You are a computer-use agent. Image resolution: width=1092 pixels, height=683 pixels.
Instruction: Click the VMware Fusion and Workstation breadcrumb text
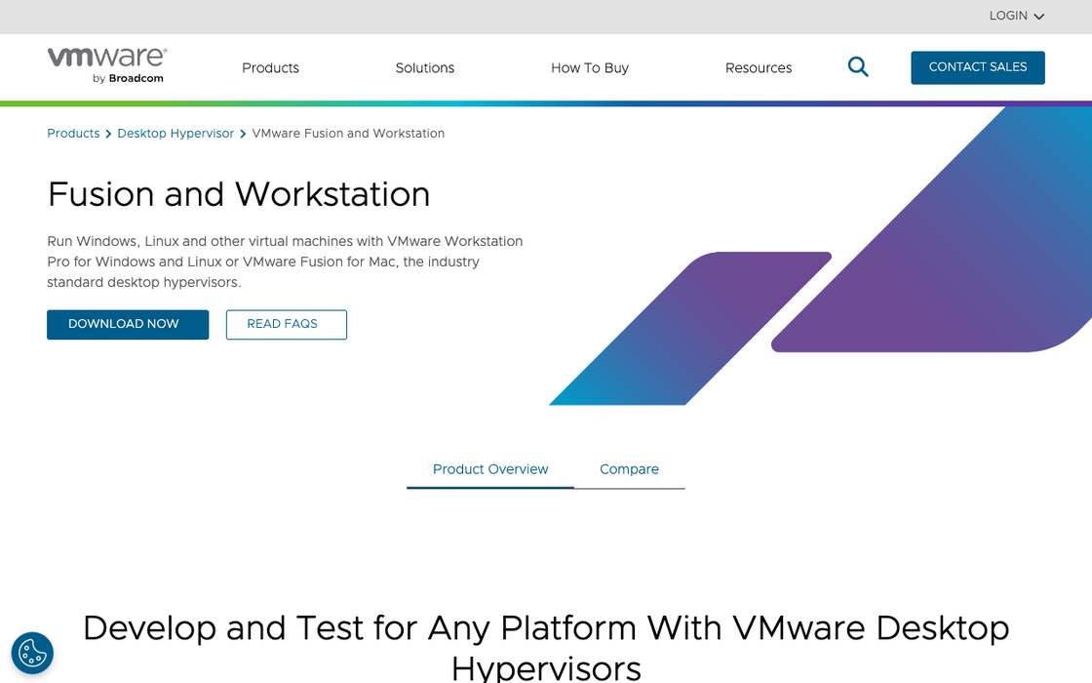click(348, 133)
